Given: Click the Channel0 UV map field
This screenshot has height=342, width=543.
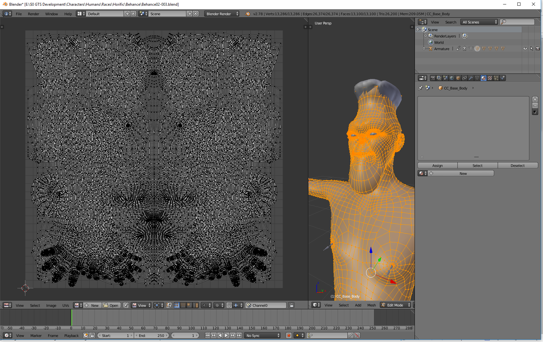Looking at the screenshot, I should (x=266, y=305).
